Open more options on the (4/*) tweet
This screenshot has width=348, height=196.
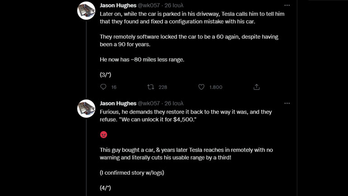(x=287, y=103)
